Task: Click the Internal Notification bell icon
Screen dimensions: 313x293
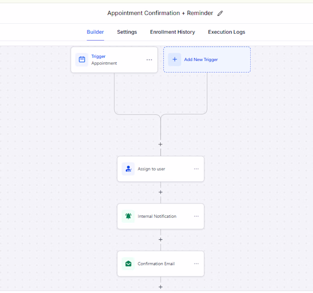Action: [128, 216]
